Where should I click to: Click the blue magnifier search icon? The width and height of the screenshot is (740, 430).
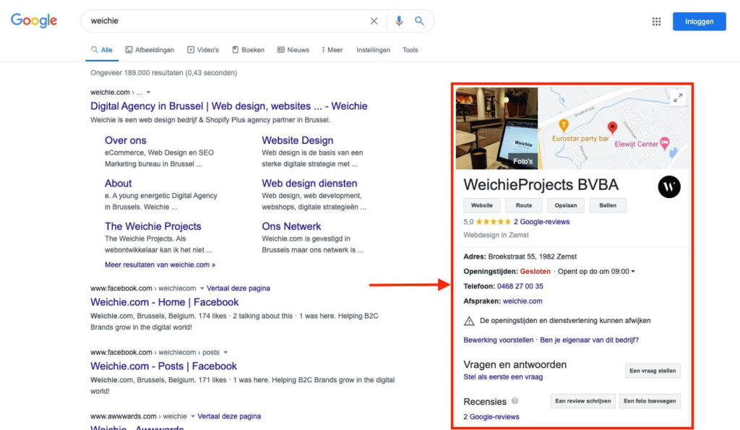419,21
